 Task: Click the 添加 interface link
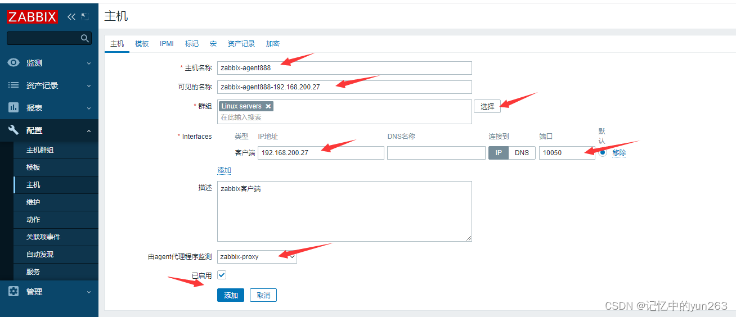click(x=225, y=170)
